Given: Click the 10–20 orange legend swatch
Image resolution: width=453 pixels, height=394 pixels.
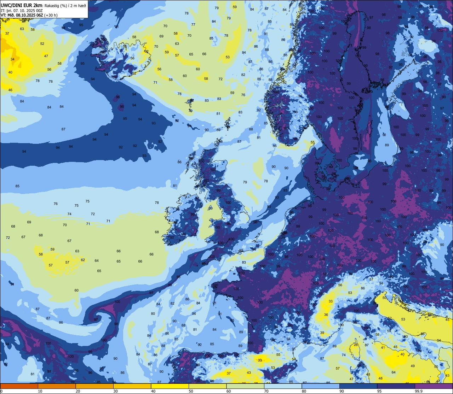Looking at the screenshot, I should 57,386.
